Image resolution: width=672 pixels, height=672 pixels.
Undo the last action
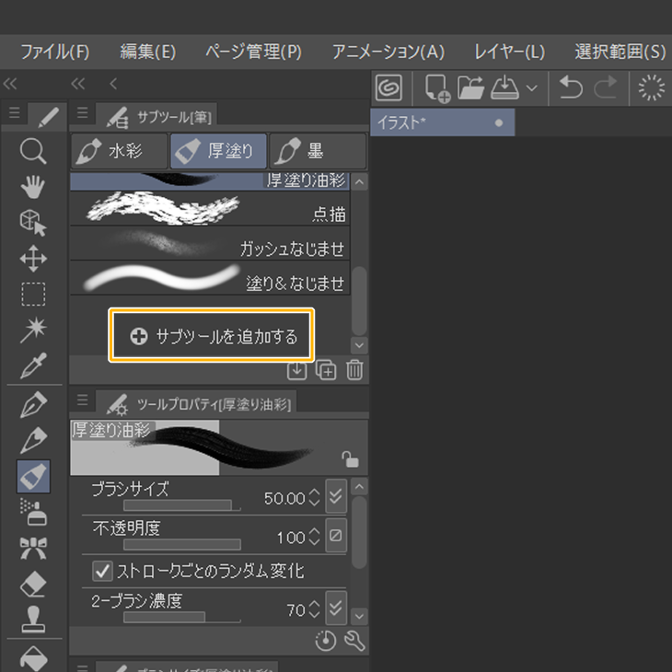tap(571, 87)
